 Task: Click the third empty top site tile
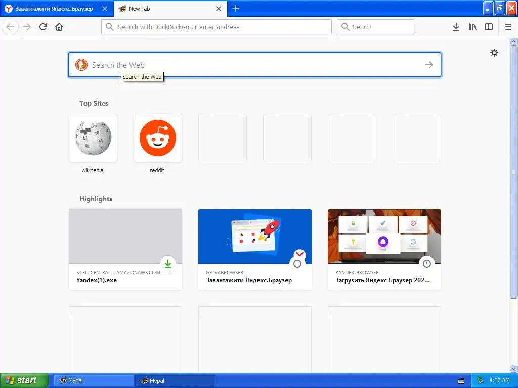point(352,138)
